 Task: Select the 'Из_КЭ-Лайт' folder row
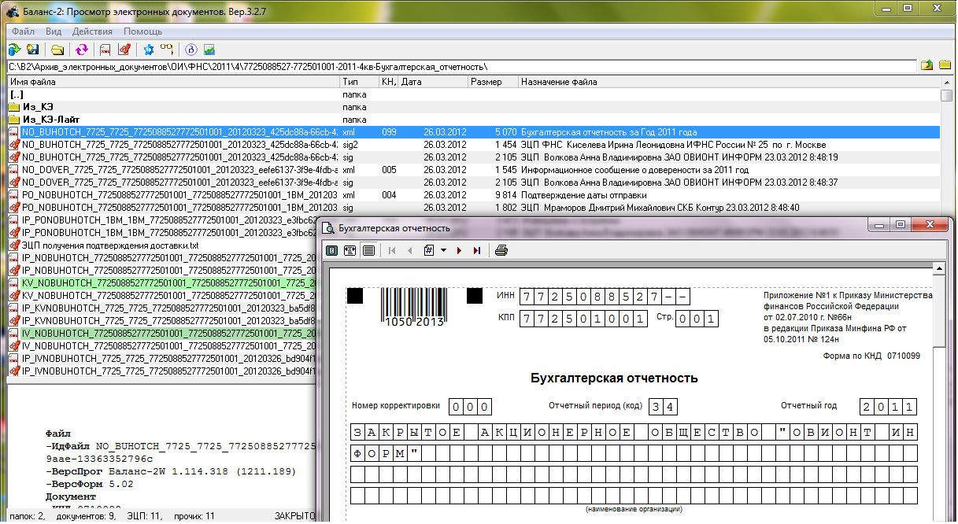(474, 120)
